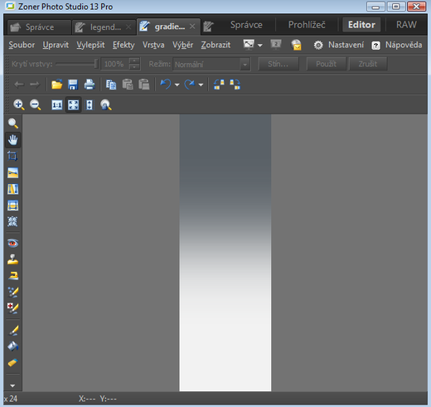Open the RAW module
The image size is (431, 407).
coord(406,25)
